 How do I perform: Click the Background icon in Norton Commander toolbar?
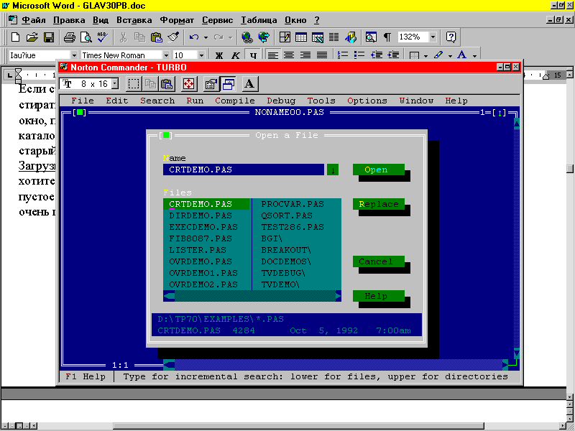(x=228, y=84)
